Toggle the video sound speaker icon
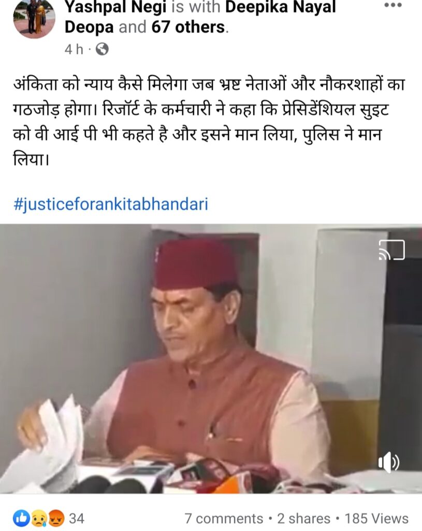The width and height of the screenshot is (422, 531). [x=389, y=462]
